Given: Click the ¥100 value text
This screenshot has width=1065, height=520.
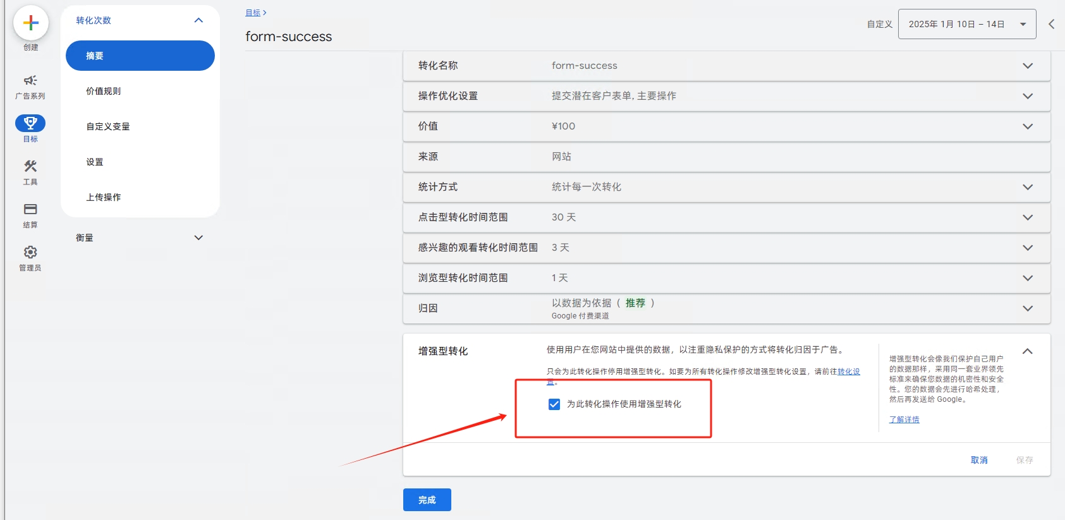Looking at the screenshot, I should [x=563, y=126].
